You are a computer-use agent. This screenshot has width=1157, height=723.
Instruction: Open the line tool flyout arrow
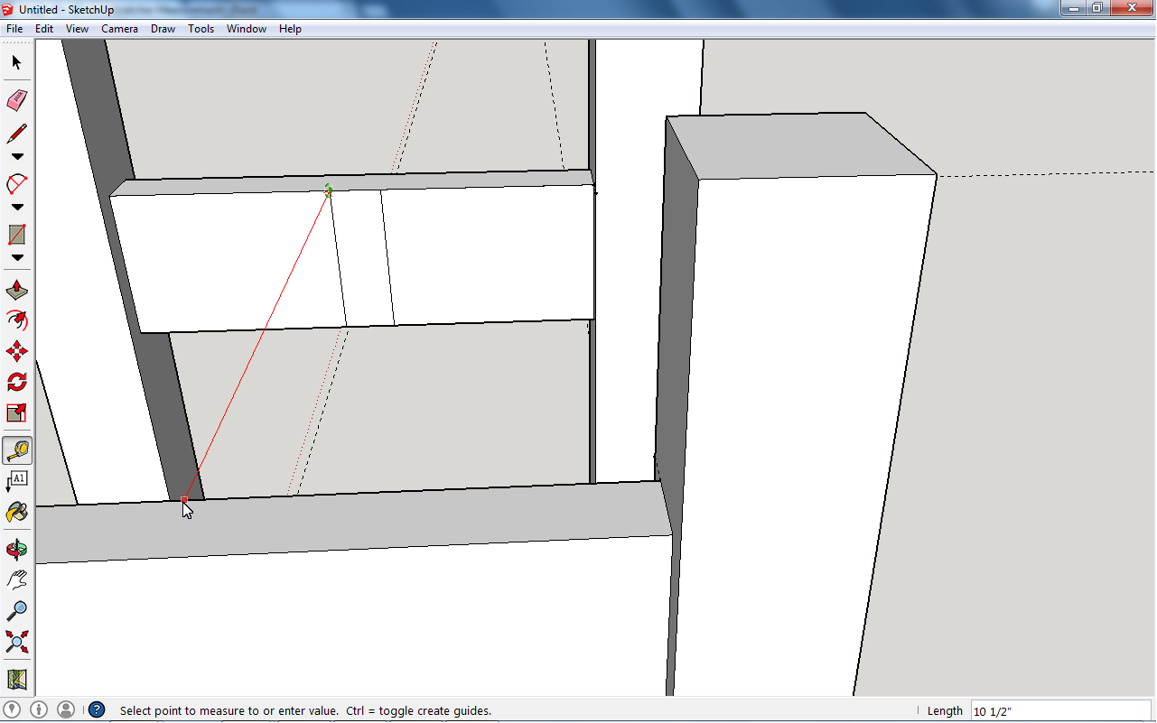15,155
